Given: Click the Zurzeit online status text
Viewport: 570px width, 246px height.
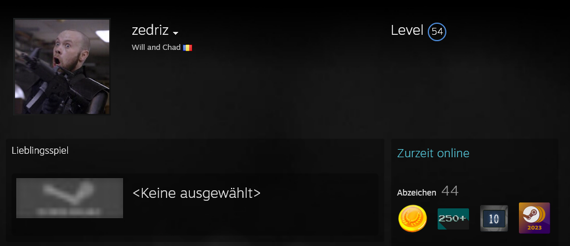Looking at the screenshot, I should [x=434, y=153].
